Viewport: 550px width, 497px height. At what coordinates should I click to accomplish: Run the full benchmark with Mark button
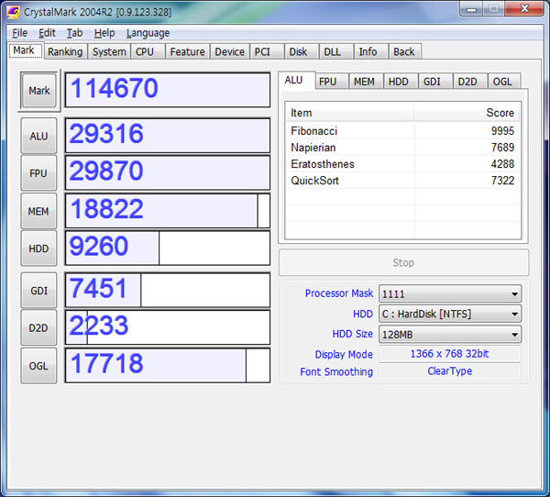39,91
